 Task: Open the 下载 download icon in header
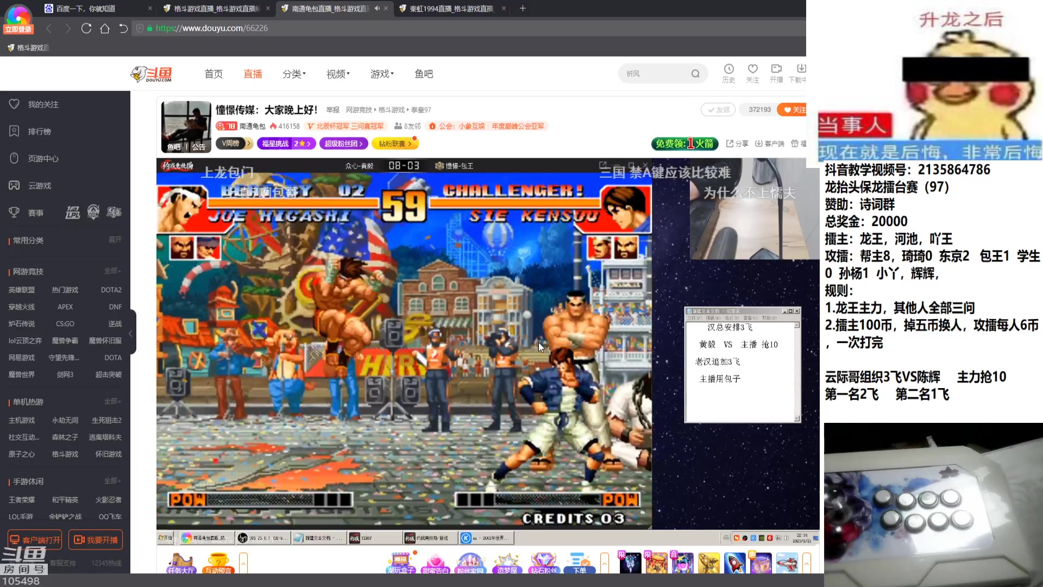tap(798, 73)
